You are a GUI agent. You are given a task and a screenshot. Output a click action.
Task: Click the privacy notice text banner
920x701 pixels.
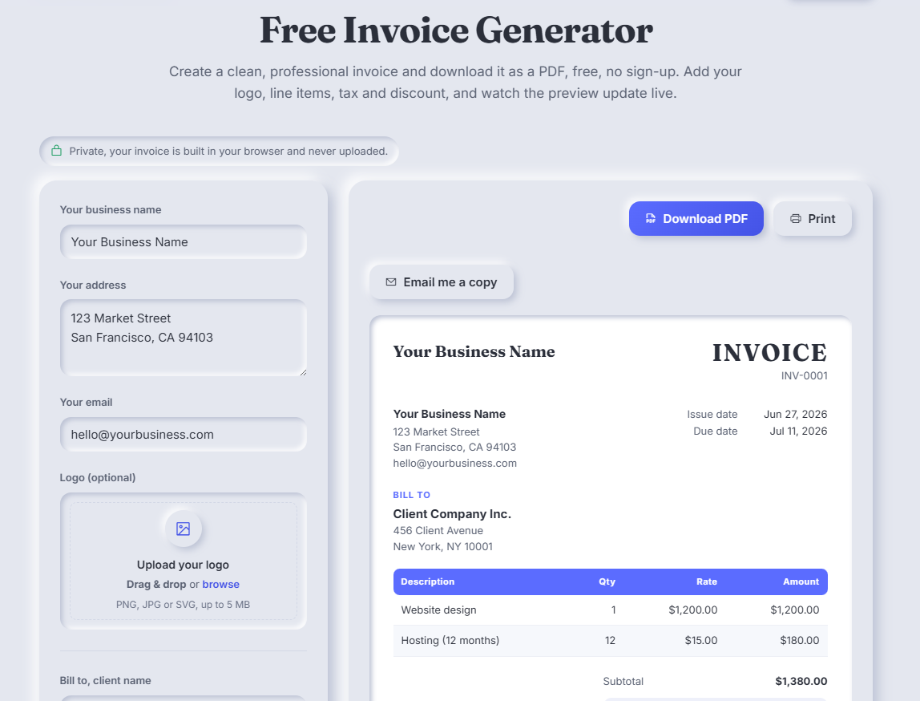[x=219, y=151]
